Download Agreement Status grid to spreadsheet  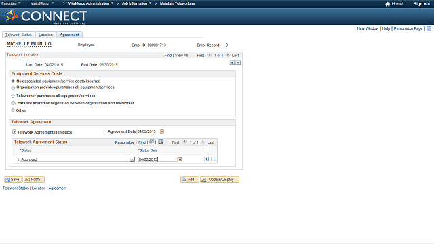tap(161, 142)
